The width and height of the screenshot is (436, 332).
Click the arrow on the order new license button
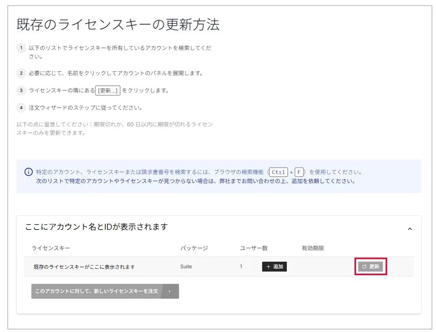(x=170, y=291)
